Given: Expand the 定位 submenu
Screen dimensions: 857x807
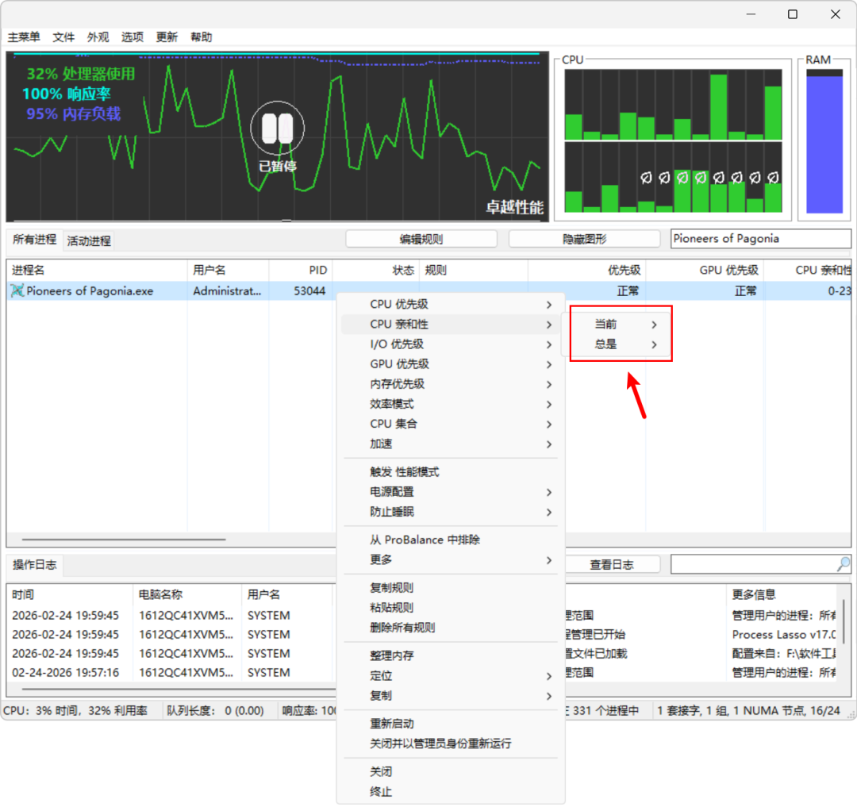Looking at the screenshot, I should [x=451, y=676].
